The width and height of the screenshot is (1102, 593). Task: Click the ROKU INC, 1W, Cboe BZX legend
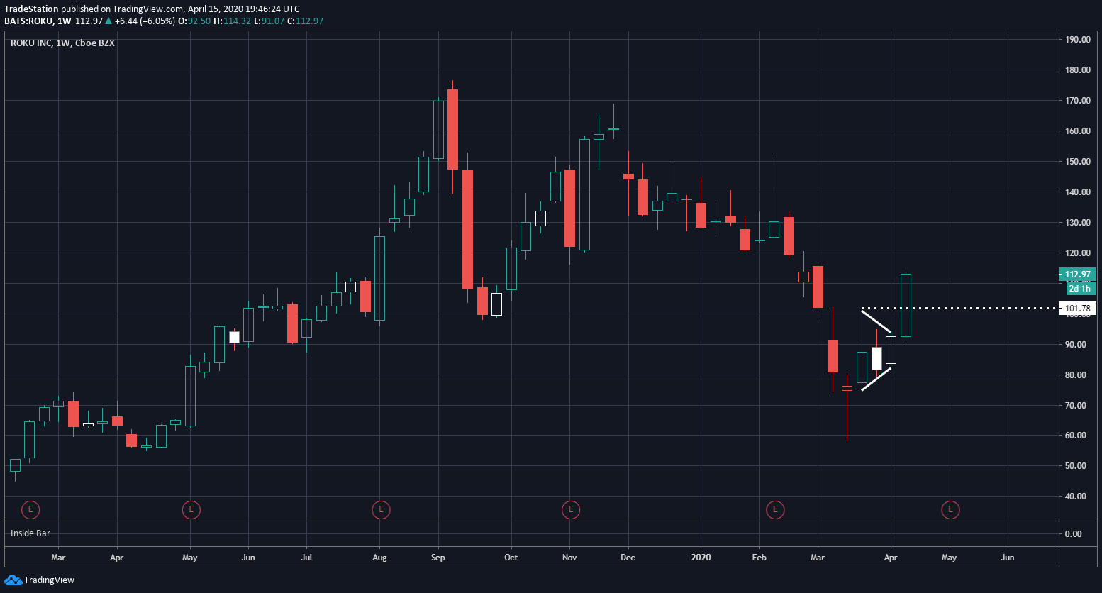pyautogui.click(x=62, y=43)
